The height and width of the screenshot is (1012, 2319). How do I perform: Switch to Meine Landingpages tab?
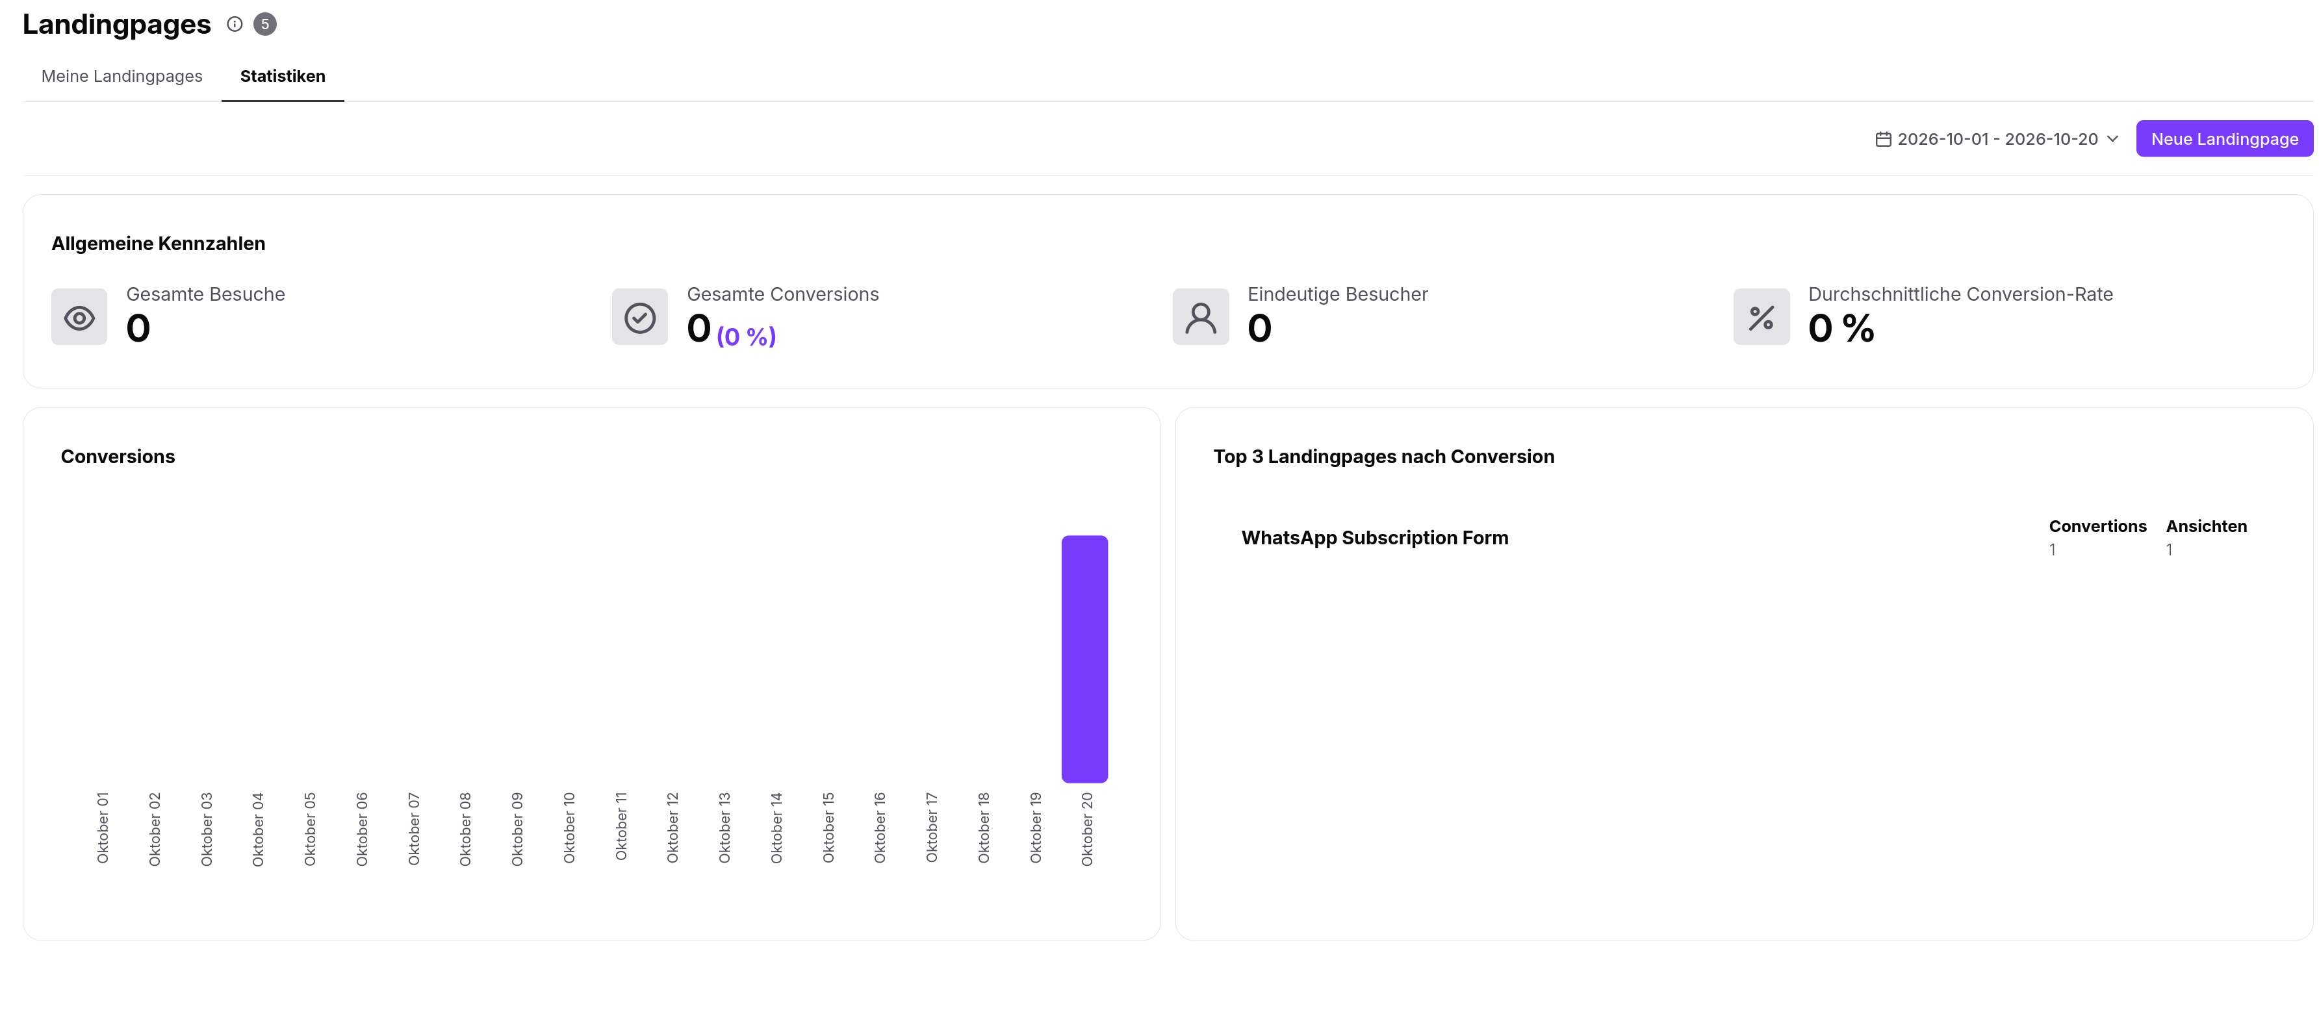click(122, 77)
